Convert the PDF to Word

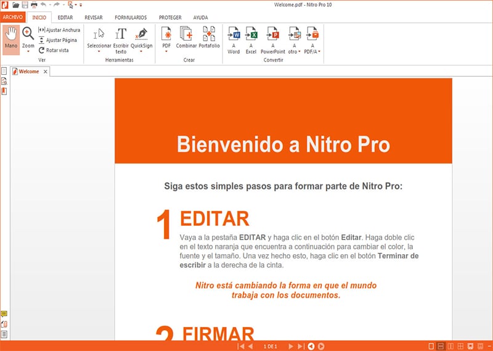click(234, 39)
